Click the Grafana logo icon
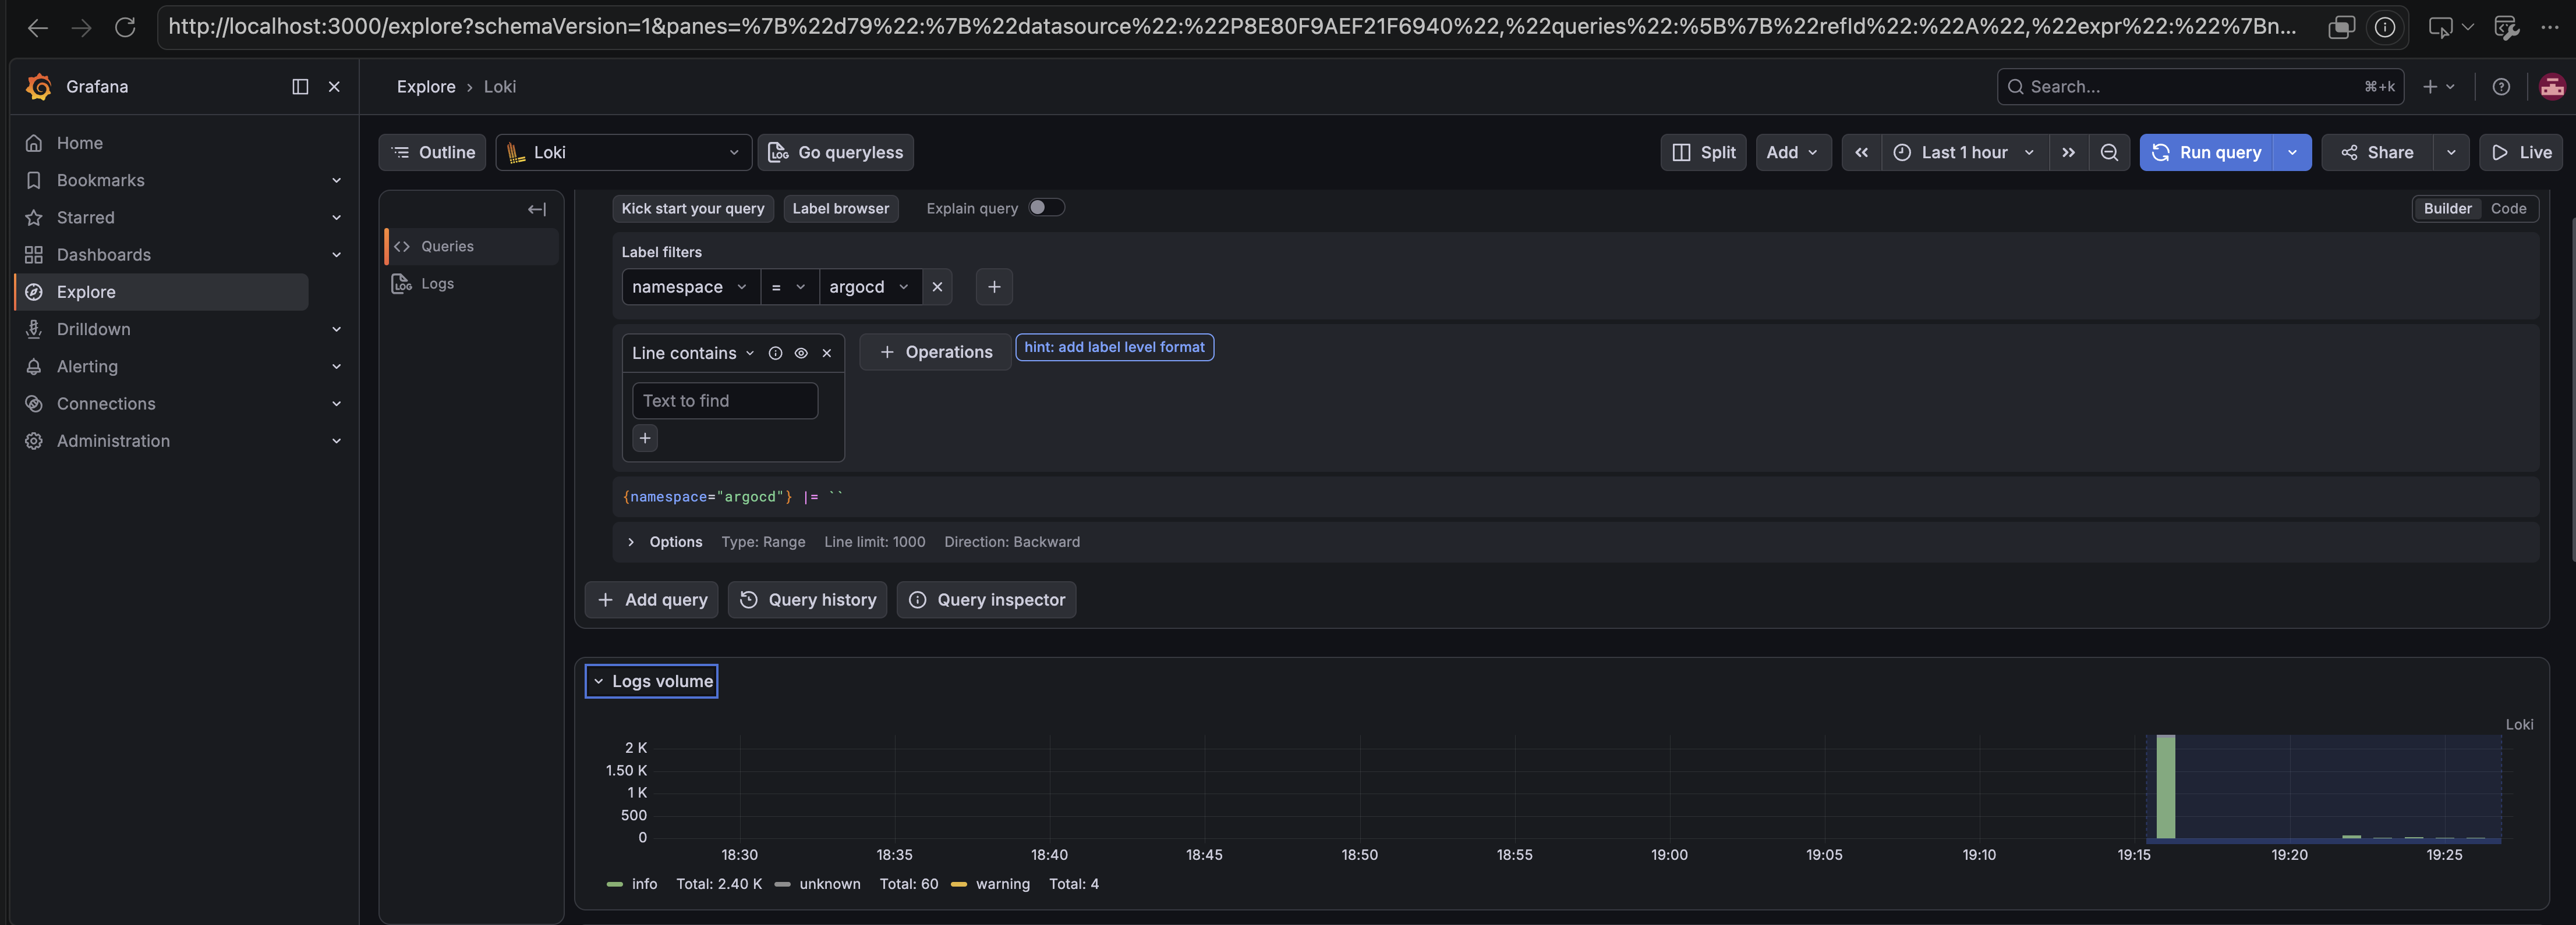Viewport: 2576px width, 925px height. (39, 87)
